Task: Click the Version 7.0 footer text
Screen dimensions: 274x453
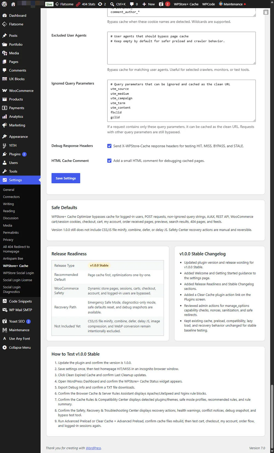Action: (257, 448)
